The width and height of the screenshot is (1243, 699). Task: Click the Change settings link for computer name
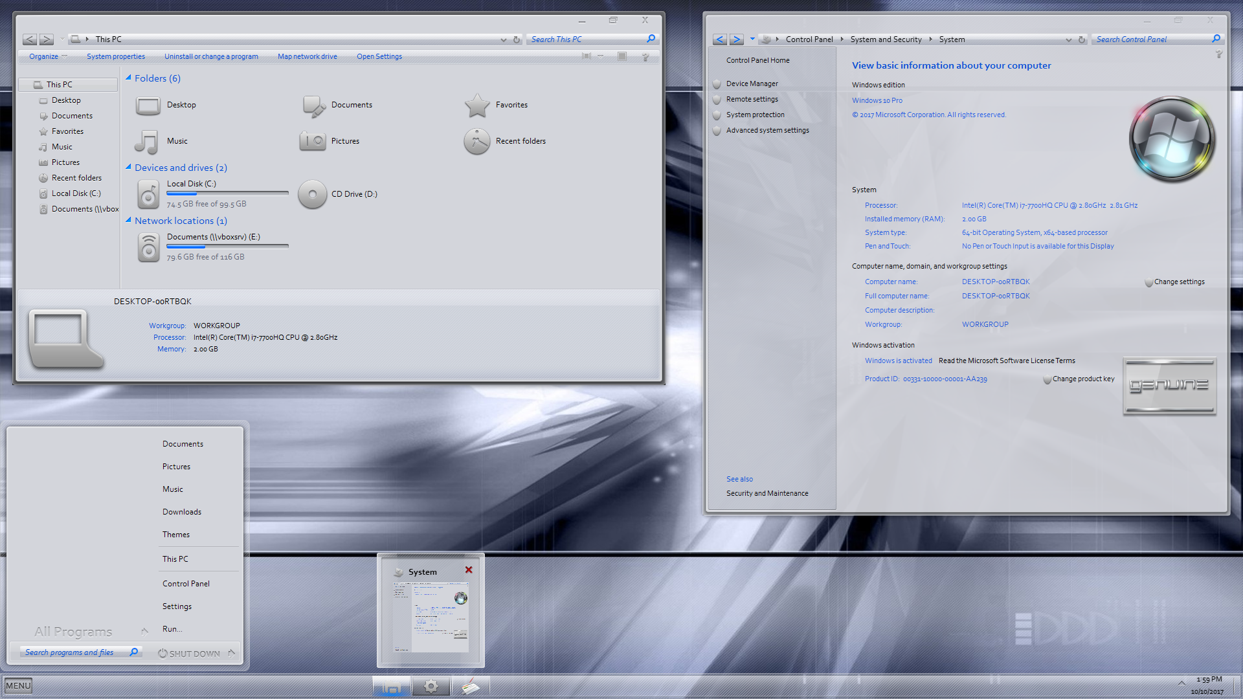pos(1180,282)
